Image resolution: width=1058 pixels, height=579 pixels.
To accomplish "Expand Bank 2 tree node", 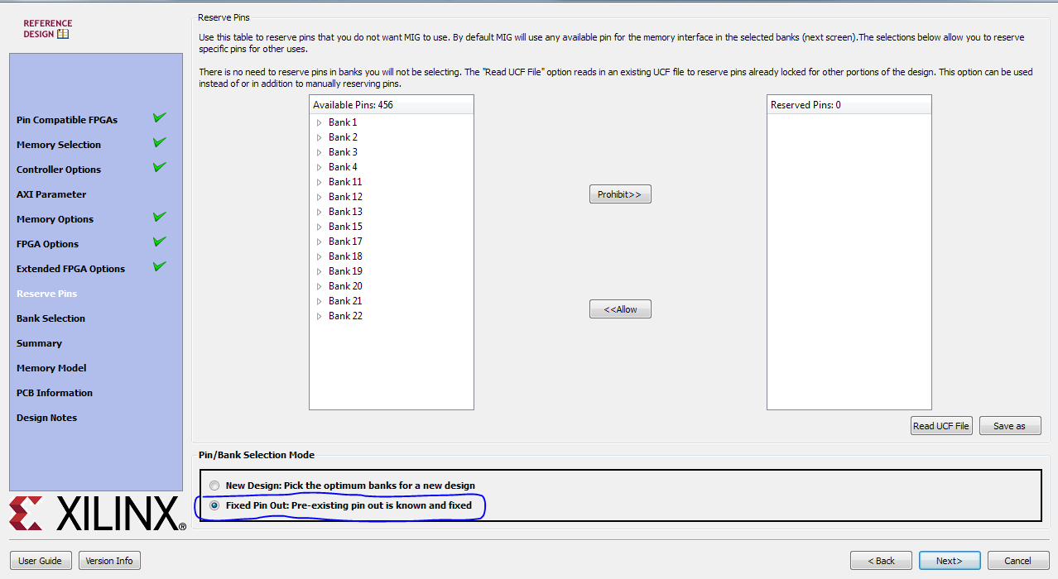I will [x=320, y=137].
